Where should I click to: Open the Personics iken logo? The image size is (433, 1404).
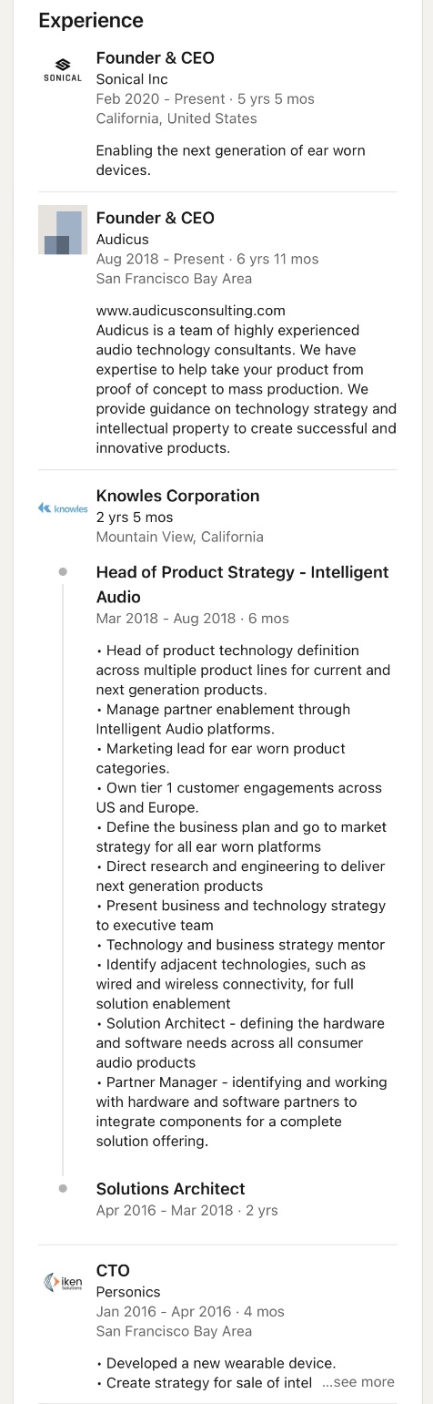pyautogui.click(x=63, y=1283)
